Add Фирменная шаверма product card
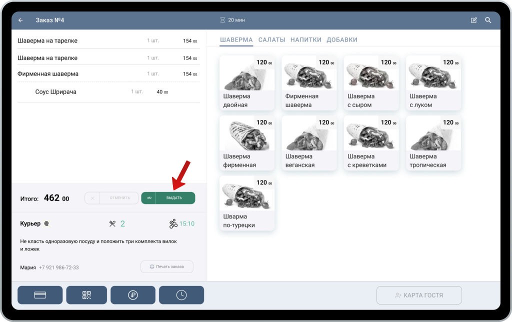Viewport: 512px width, 322px height. point(309,83)
